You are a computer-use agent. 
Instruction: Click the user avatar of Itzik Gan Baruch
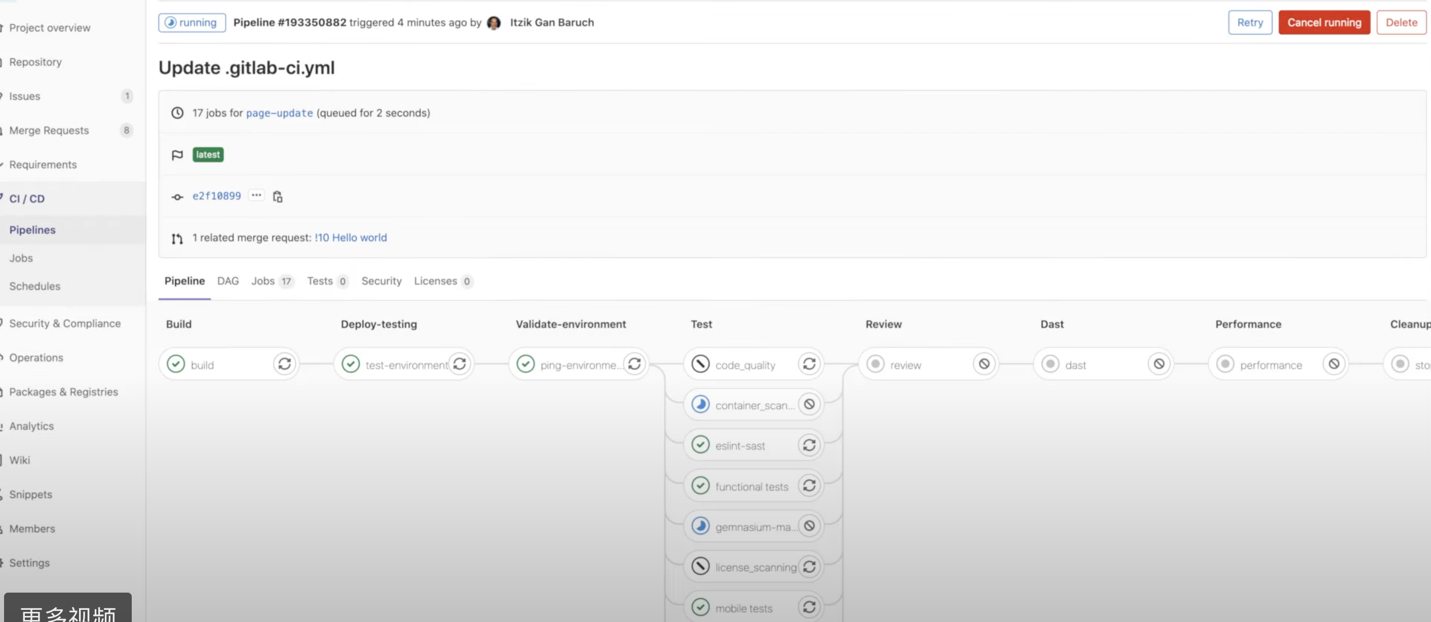click(x=494, y=23)
